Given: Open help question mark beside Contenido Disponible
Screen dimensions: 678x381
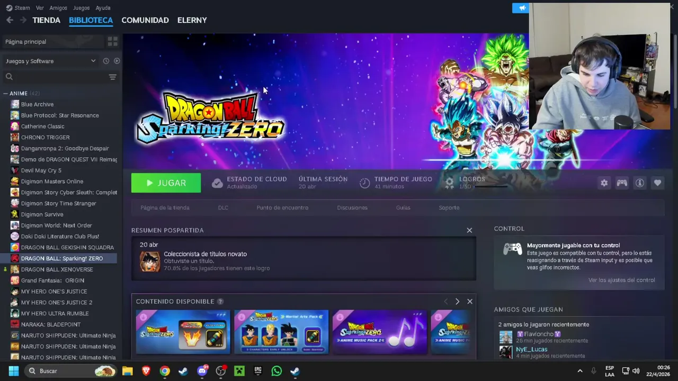Looking at the screenshot, I should click(x=220, y=302).
